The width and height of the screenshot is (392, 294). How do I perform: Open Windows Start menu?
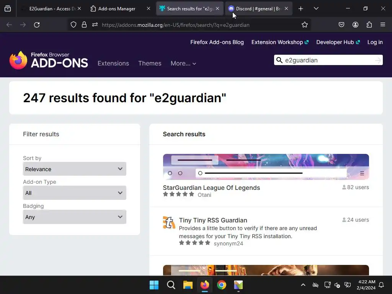[154, 285]
